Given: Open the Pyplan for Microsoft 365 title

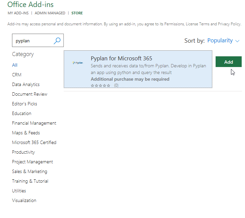Looking at the screenshot, I should pos(121,59).
